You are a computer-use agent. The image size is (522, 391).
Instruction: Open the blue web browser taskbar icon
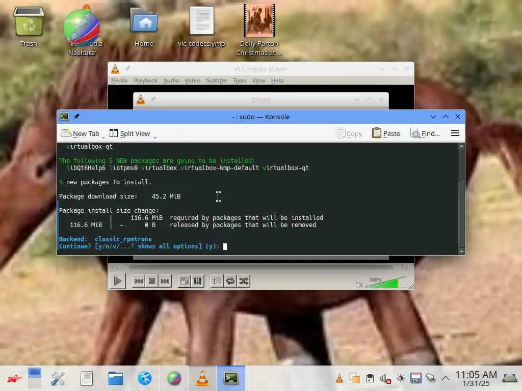click(144, 378)
